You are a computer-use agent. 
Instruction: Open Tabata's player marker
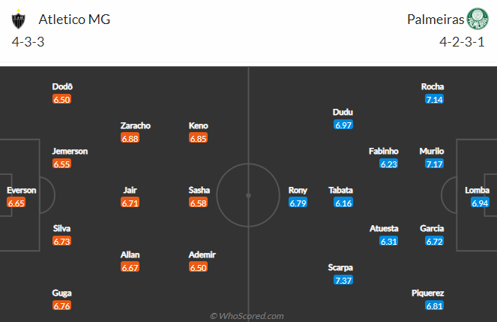[341, 197]
